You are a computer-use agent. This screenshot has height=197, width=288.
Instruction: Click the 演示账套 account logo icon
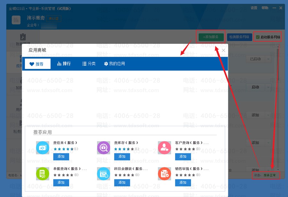pos(16,20)
